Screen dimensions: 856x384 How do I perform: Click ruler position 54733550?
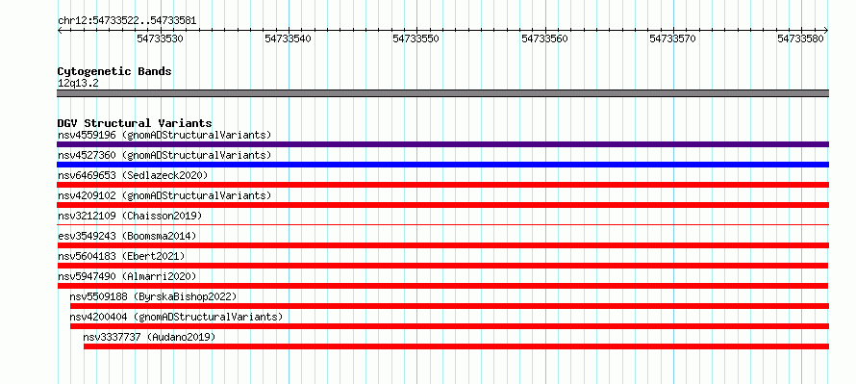tap(416, 38)
